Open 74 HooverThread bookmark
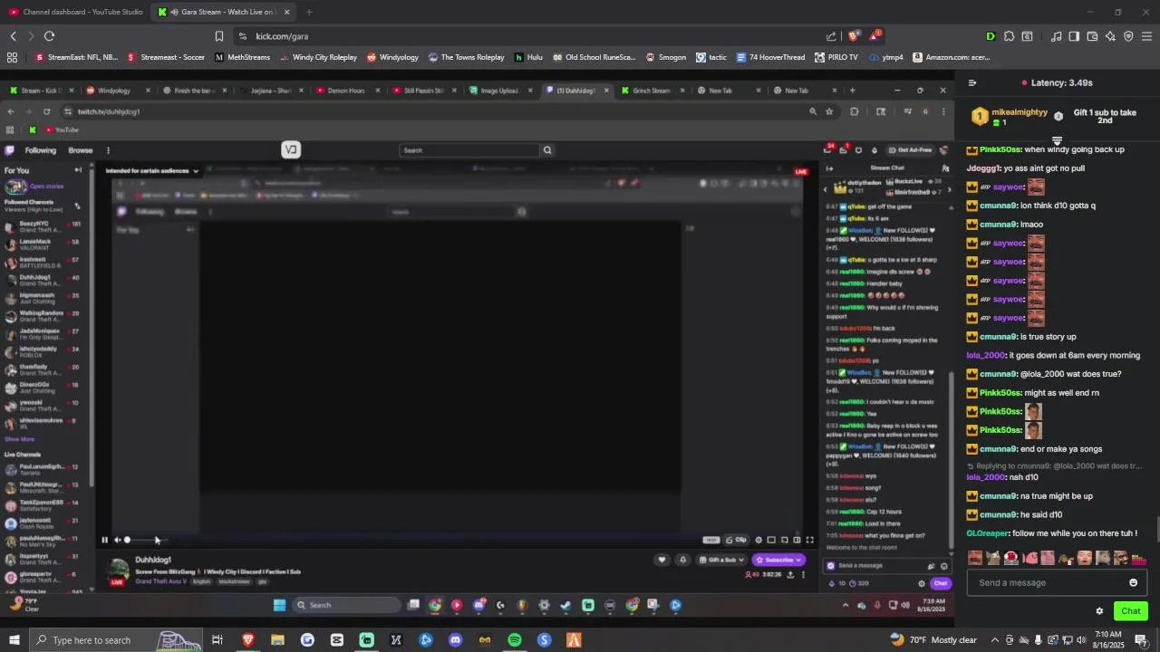This screenshot has width=1160, height=652. pyautogui.click(x=770, y=57)
